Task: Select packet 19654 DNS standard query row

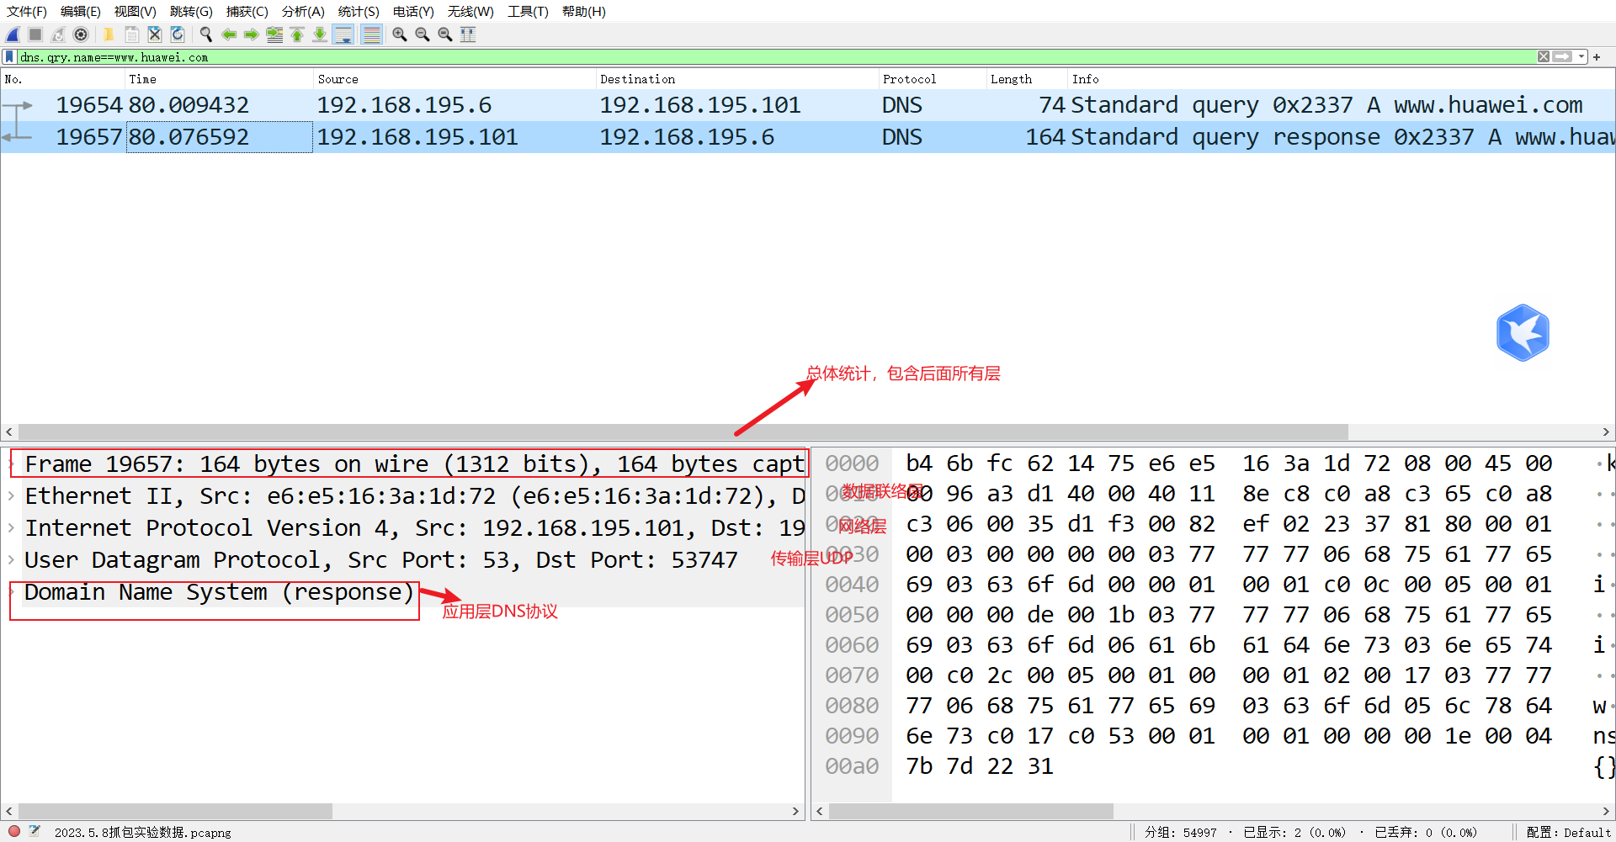Action: click(x=808, y=105)
